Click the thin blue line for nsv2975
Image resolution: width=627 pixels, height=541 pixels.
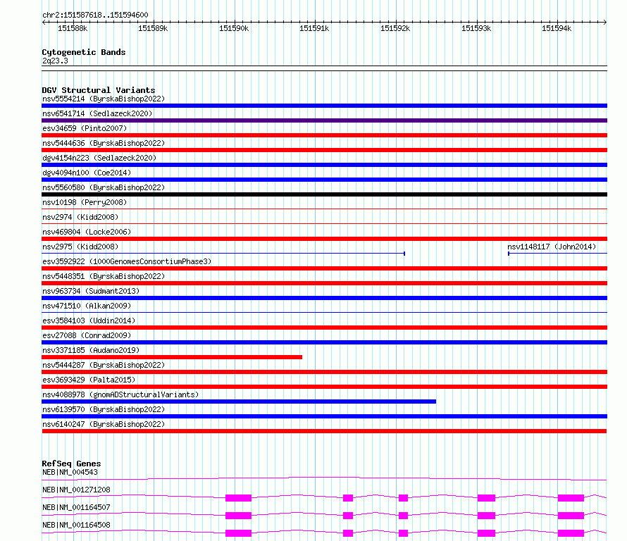[x=223, y=253]
